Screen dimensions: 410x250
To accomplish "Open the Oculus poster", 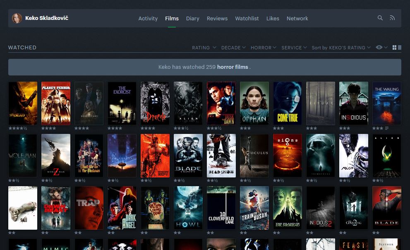I will click(254, 155).
